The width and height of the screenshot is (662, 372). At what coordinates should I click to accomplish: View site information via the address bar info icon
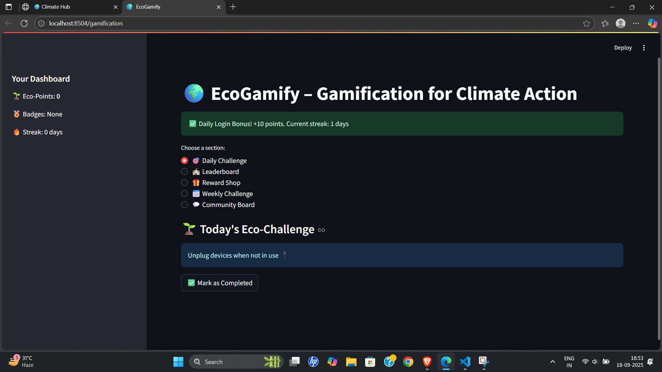click(x=41, y=23)
